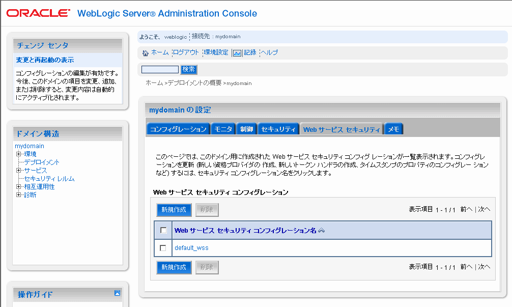Screen dimensions: 512x307
Task: Click the bottom 新規作成 button below the table
Action: (174, 267)
